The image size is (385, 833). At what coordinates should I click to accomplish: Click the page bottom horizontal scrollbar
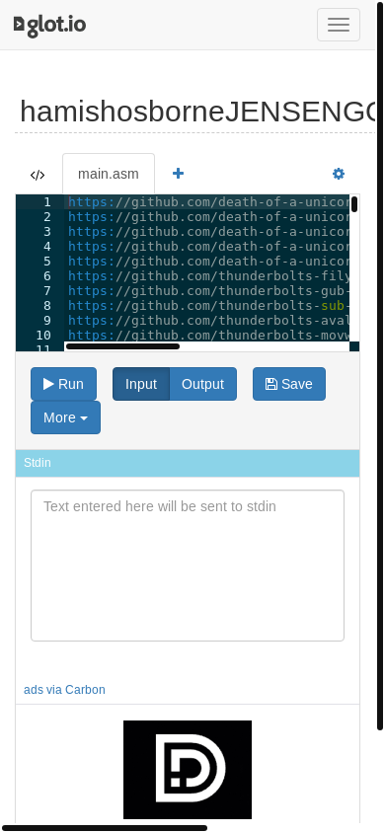[x=104, y=828]
